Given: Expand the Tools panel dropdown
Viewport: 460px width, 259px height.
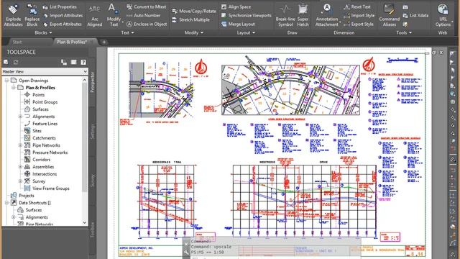Looking at the screenshot, I should coord(404,32).
